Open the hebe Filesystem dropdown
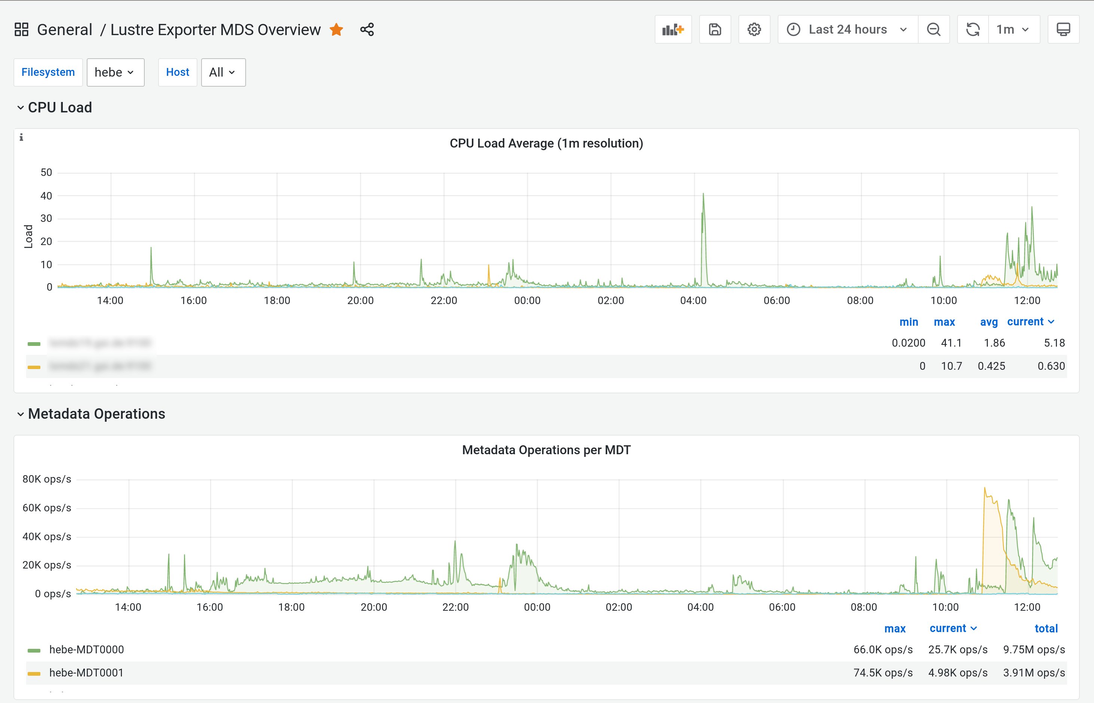 coord(115,72)
